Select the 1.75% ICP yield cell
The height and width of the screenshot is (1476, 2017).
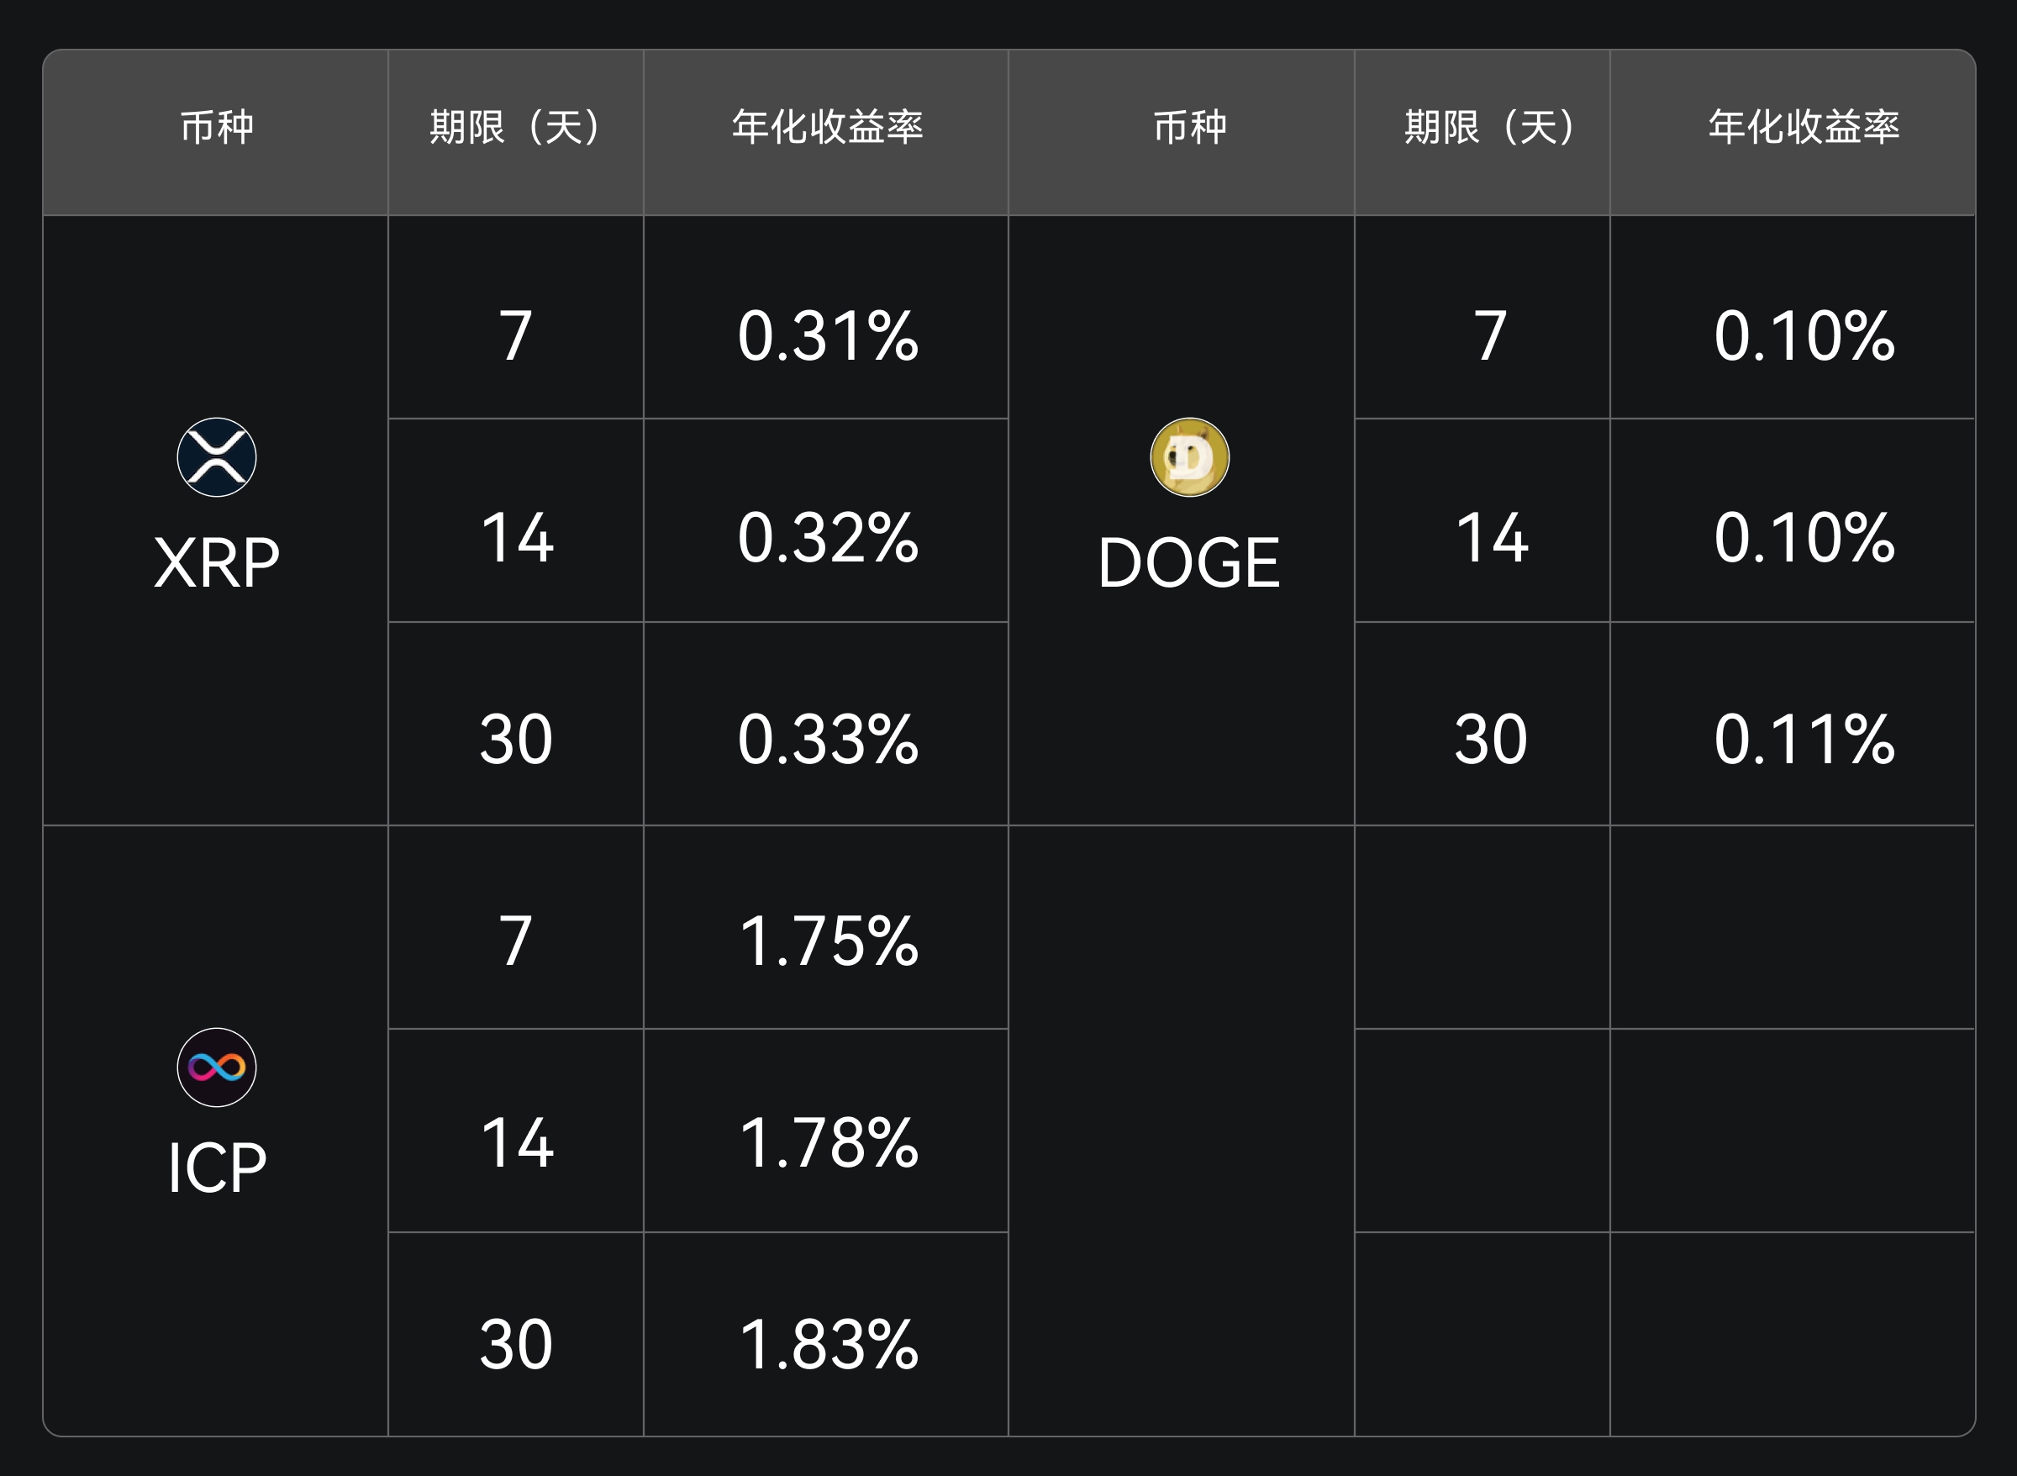(x=827, y=941)
